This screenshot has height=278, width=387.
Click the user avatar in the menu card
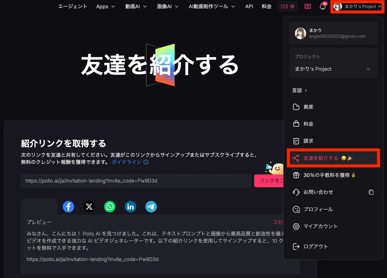(x=301, y=33)
